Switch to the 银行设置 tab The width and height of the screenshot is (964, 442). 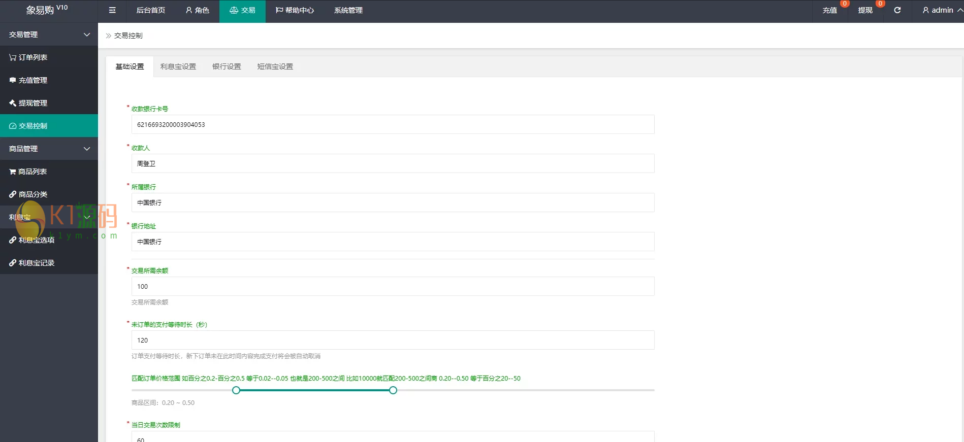[x=227, y=66]
